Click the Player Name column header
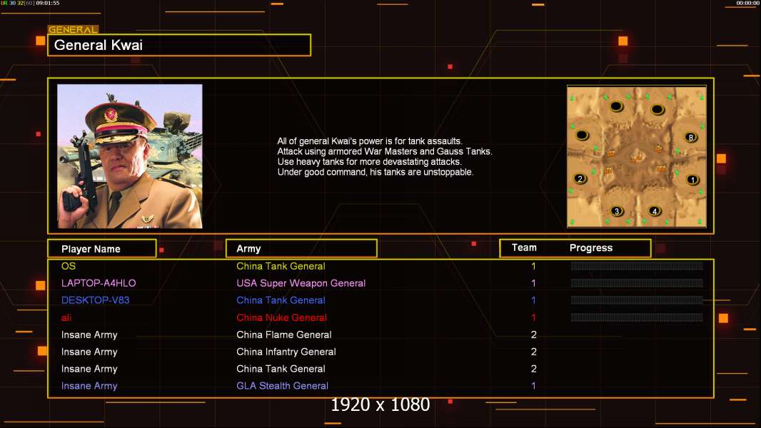761x428 pixels. (x=101, y=249)
